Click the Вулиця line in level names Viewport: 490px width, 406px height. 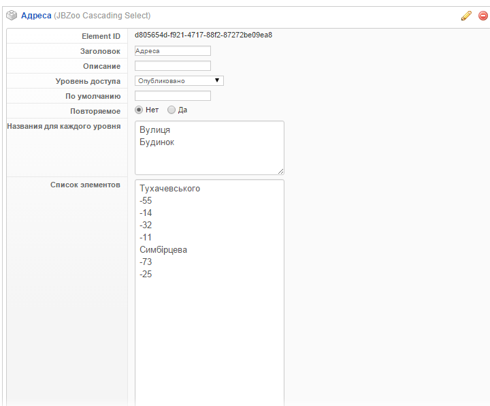pos(154,130)
